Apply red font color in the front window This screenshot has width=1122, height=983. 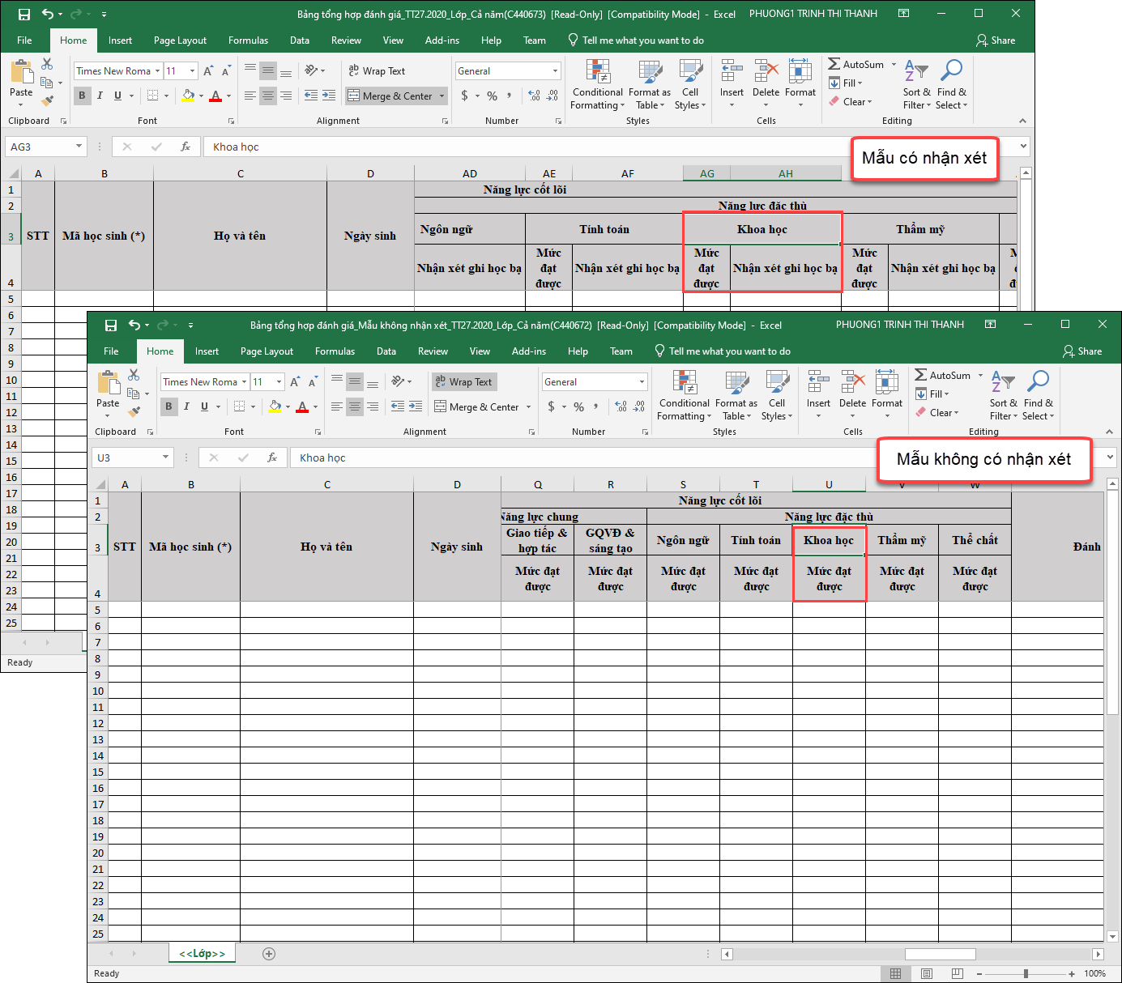(x=302, y=406)
